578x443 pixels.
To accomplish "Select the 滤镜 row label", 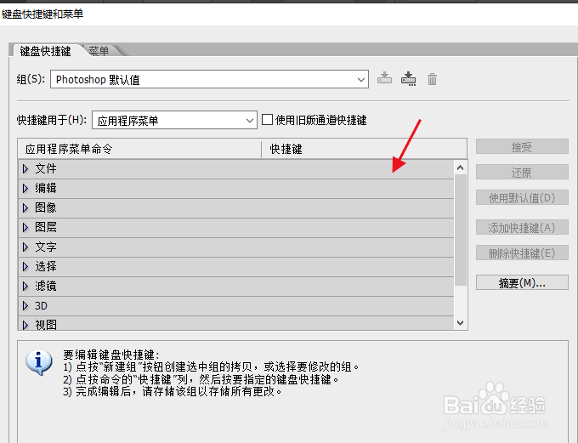I will coord(46,287).
